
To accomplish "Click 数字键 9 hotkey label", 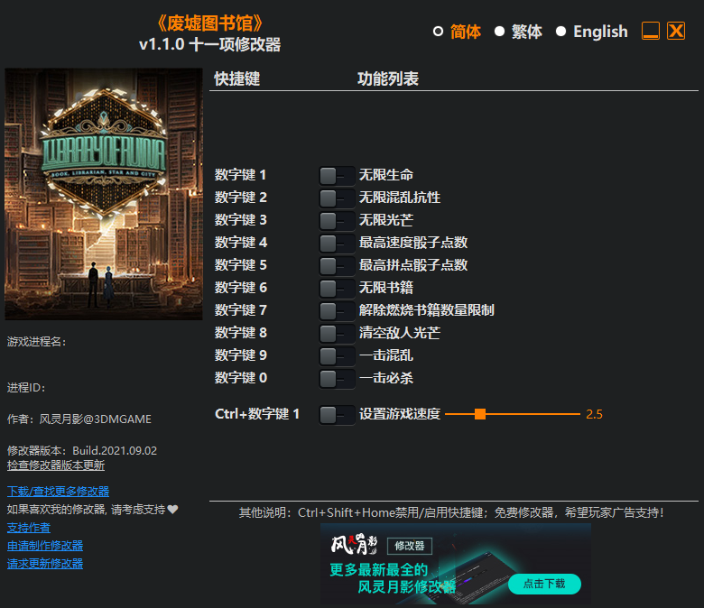I will tap(241, 355).
